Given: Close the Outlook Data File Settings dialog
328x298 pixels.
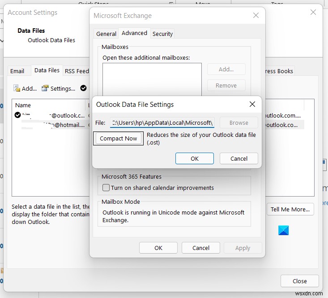Looking at the screenshot, I should coord(252,104).
